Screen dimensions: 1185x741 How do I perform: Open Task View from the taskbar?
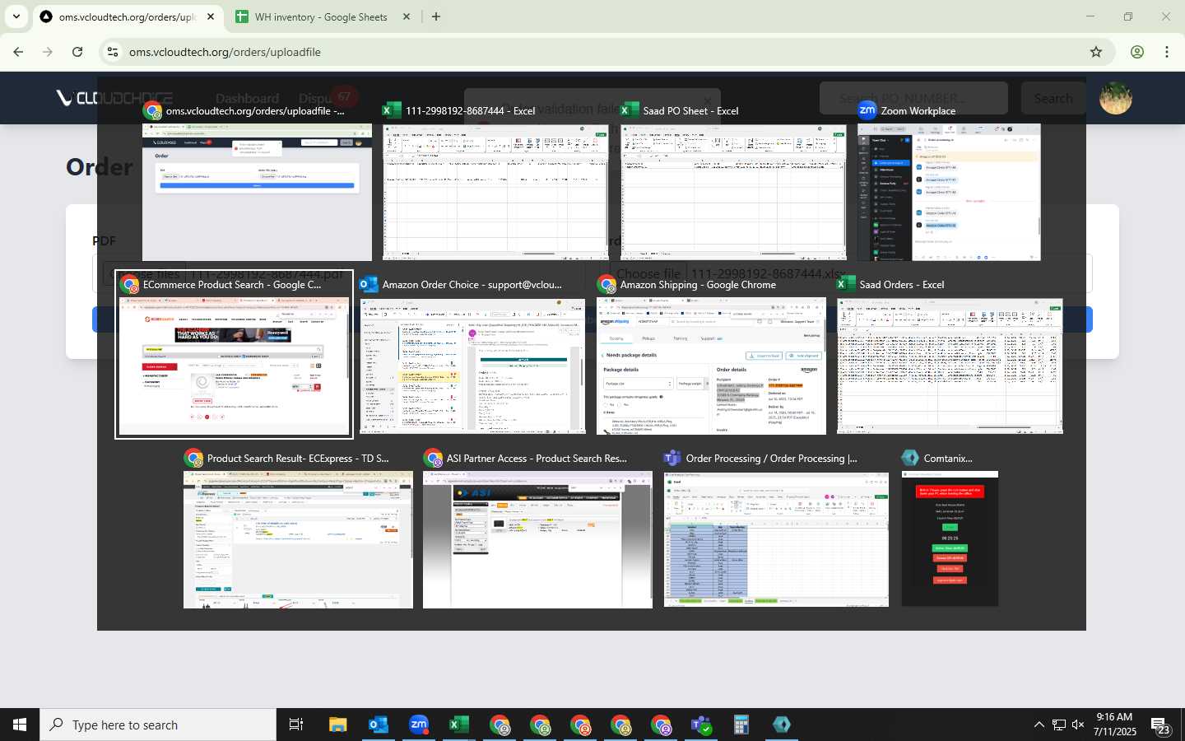296,725
